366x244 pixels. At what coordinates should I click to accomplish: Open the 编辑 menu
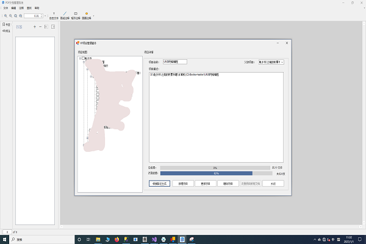pyautogui.click(x=13, y=8)
